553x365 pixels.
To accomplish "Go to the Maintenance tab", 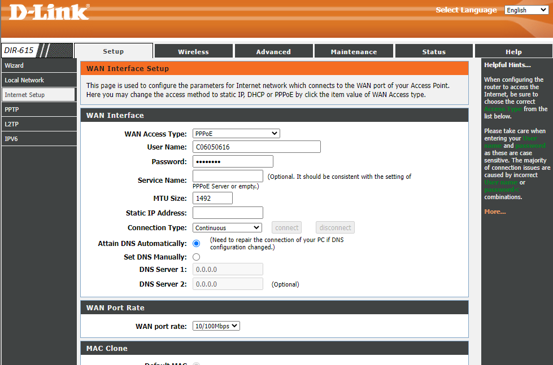I will pos(354,51).
